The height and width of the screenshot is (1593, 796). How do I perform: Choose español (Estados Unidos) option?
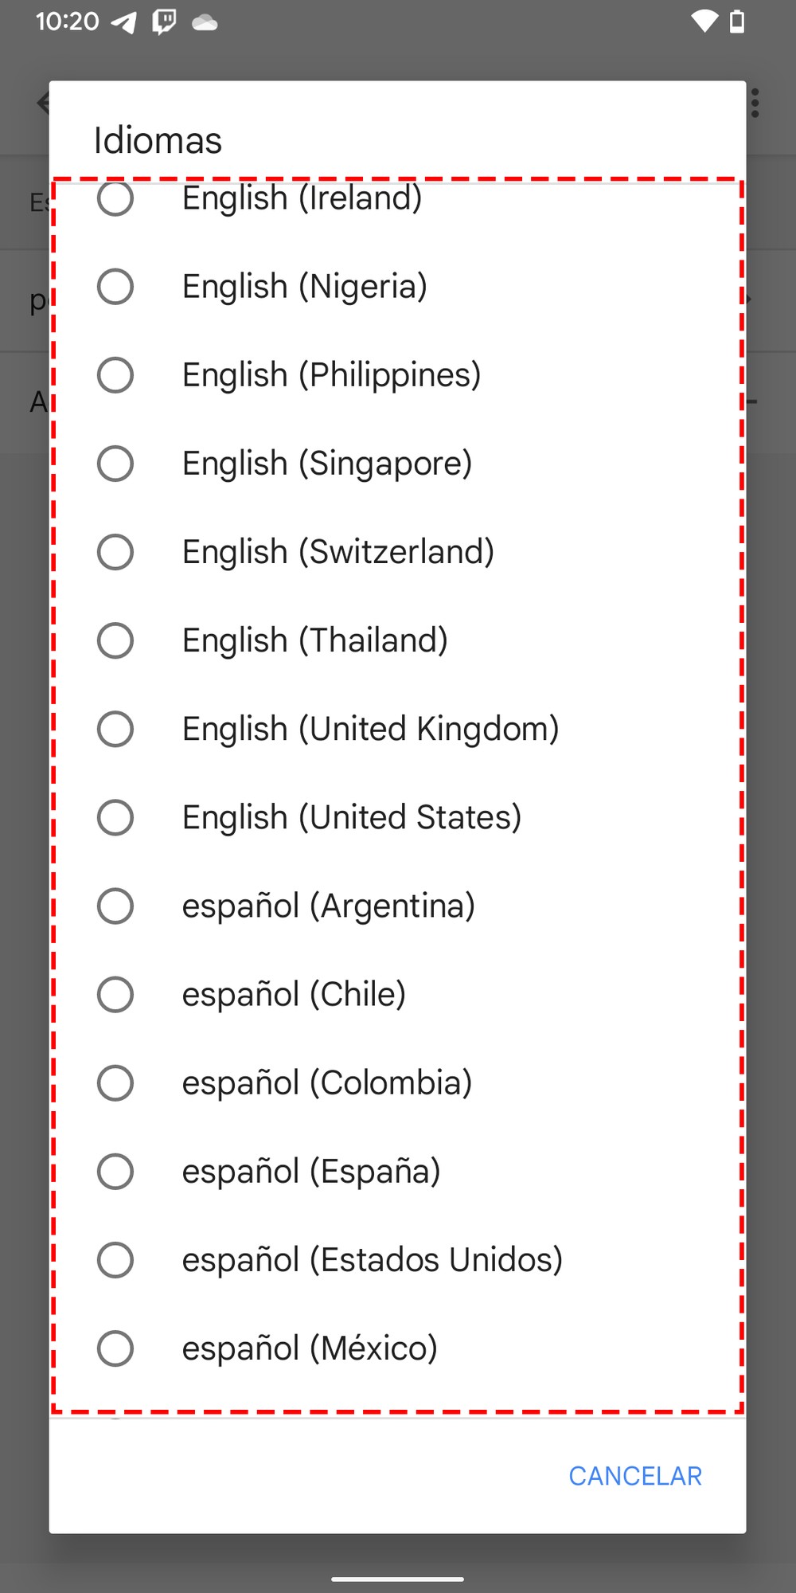[115, 1259]
